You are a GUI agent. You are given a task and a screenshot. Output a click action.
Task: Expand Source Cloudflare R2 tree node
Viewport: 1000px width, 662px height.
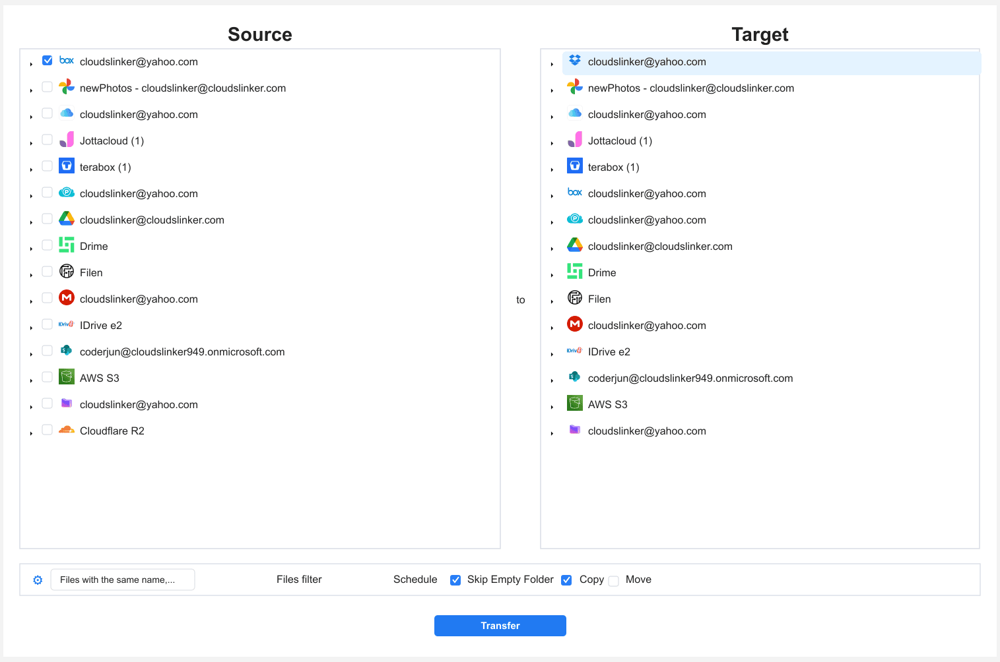(31, 433)
